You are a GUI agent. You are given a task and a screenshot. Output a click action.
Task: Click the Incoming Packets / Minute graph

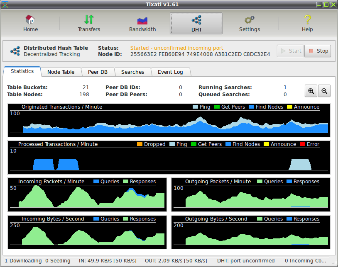pyautogui.click(x=87, y=195)
